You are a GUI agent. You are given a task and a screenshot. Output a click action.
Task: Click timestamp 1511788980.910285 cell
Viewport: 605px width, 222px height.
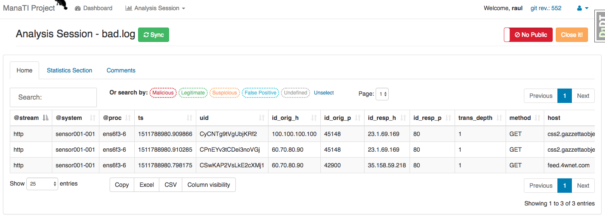165,150
